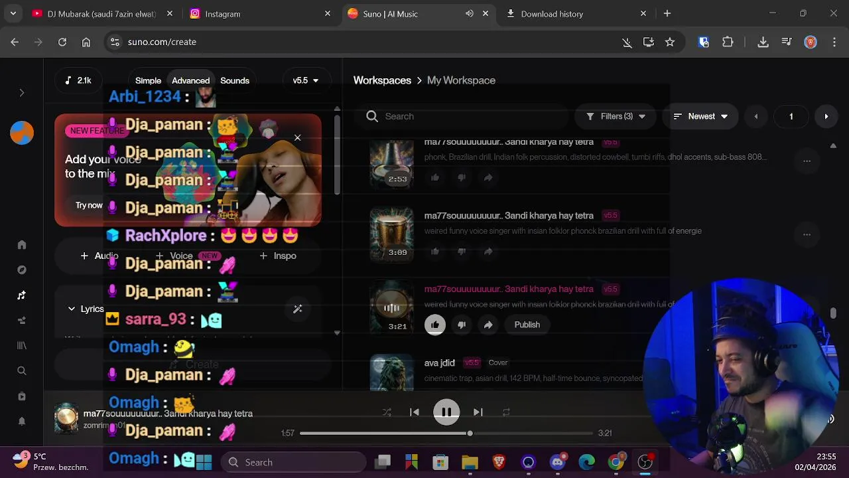The height and width of the screenshot is (478, 849).
Task: Click the Windows Start button
Action: point(204,462)
